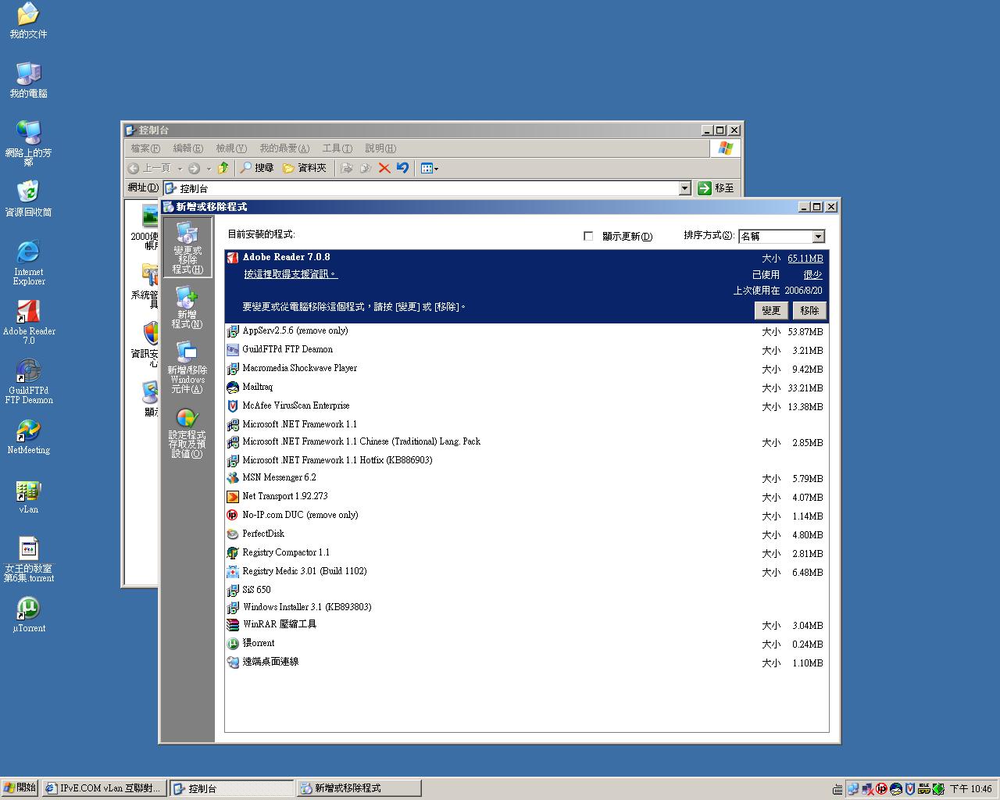Image resolution: width=1000 pixels, height=800 pixels.
Task: Select the 資源回收筒 recycle bin icon
Action: [28, 198]
